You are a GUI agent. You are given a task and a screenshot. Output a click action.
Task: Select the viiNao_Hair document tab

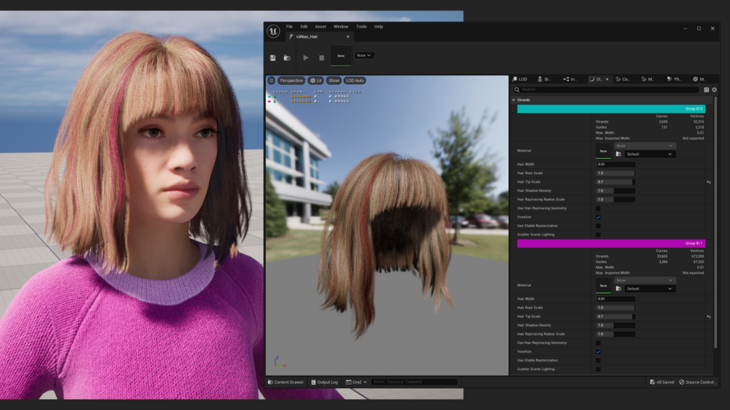(320, 37)
